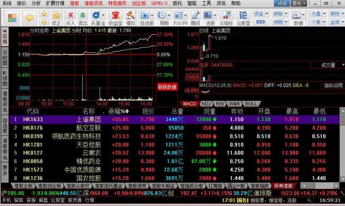The width and height of the screenshot is (345, 206).
Task: Switch to the RSI indicator tab
Action: click(220, 104)
